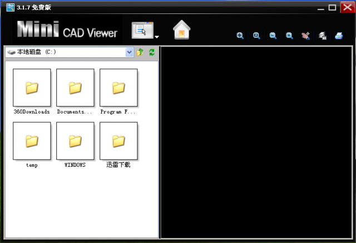Select the temp folder thumbnail
Screen dimensions: 356x243
[x=32, y=141]
